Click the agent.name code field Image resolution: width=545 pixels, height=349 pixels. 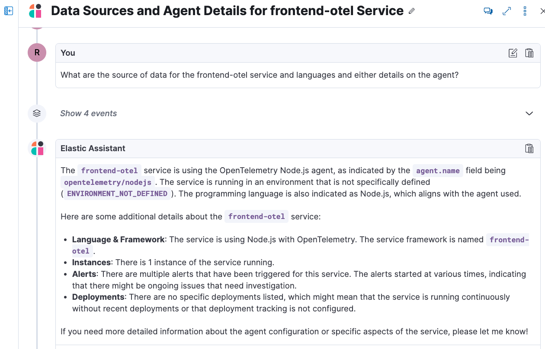pyautogui.click(x=438, y=171)
